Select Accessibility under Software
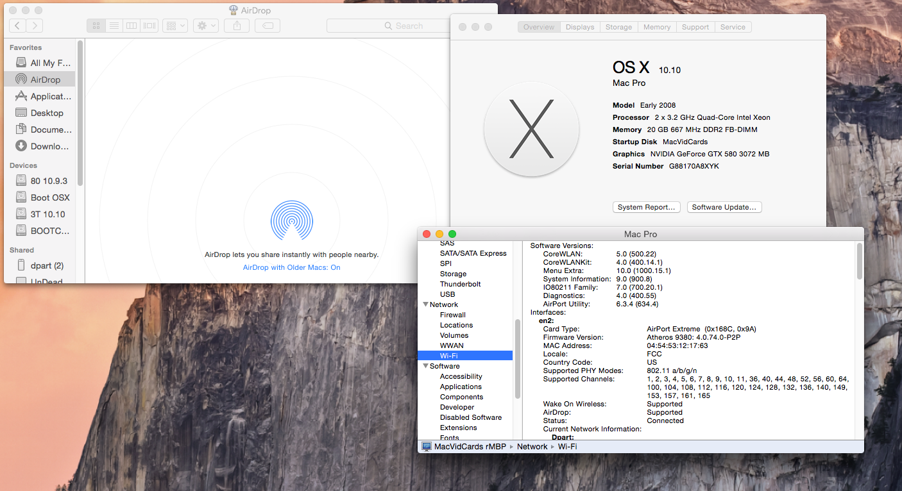The image size is (902, 491). coord(461,376)
